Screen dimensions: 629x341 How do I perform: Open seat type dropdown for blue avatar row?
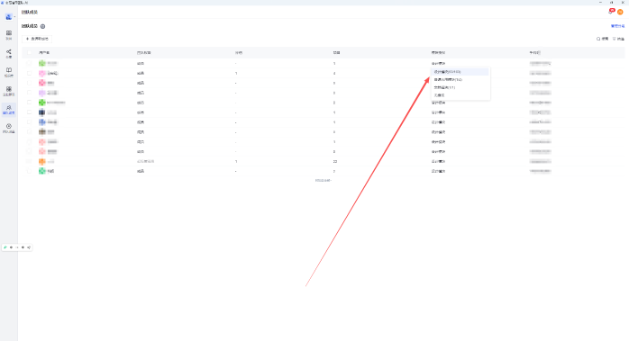click(438, 122)
